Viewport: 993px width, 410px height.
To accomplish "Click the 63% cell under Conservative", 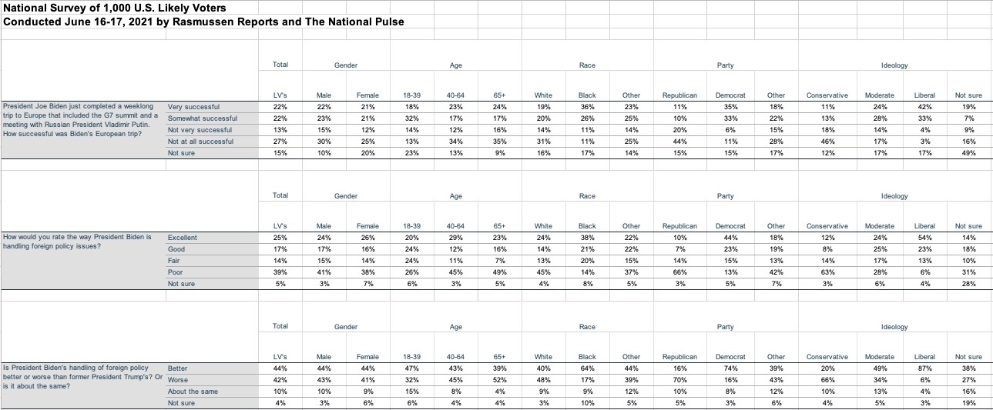I will pyautogui.click(x=827, y=272).
